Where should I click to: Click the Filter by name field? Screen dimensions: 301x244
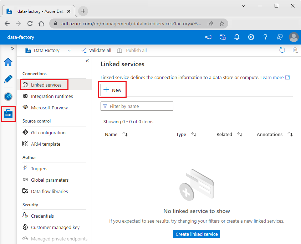(x=137, y=106)
